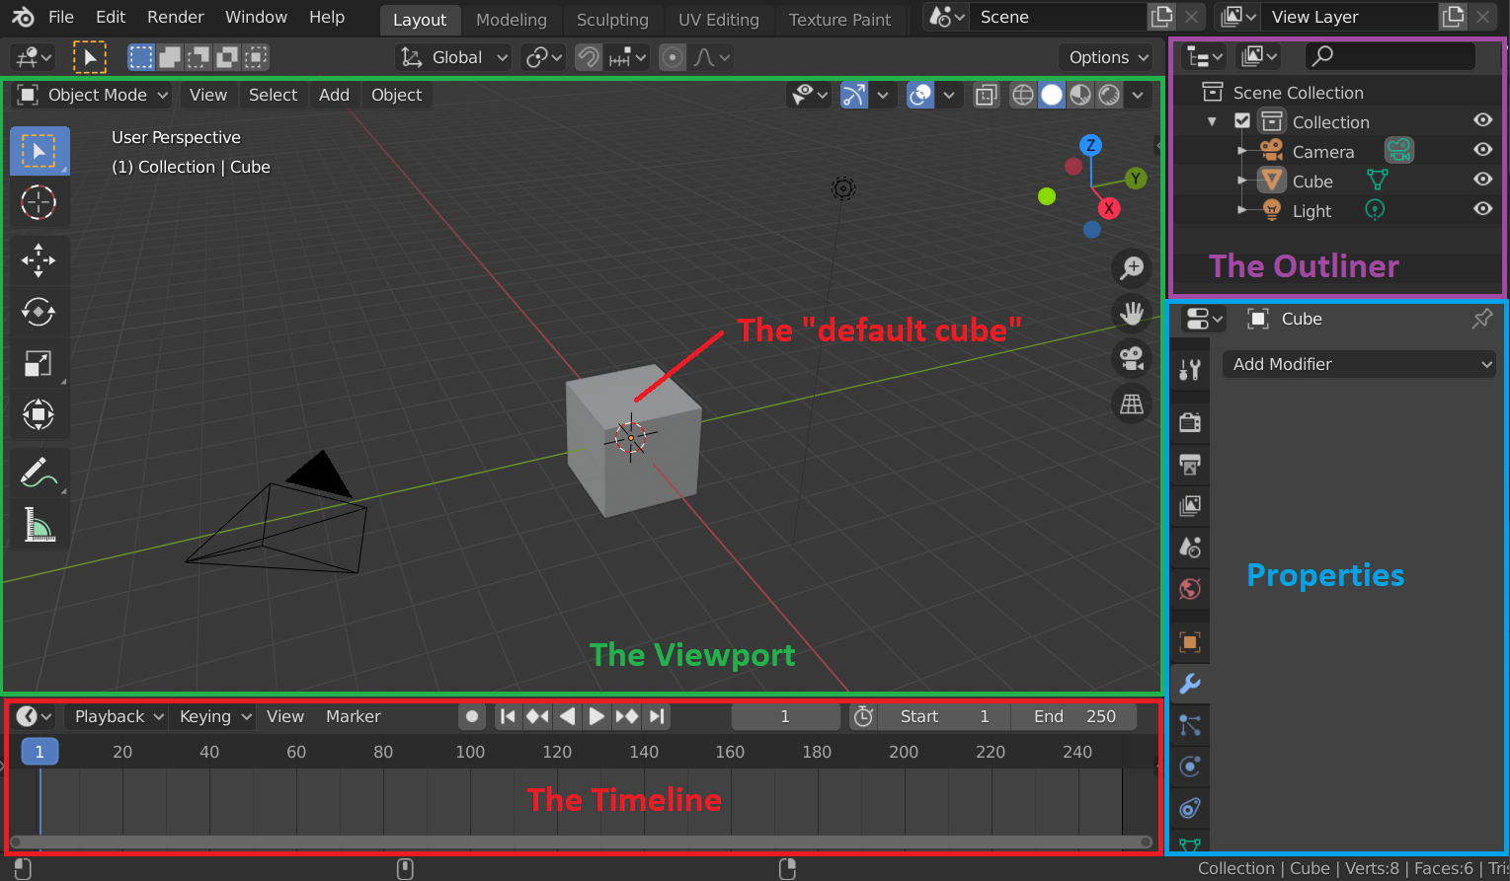
Task: Open the Scene properties tab
Action: 1190,547
